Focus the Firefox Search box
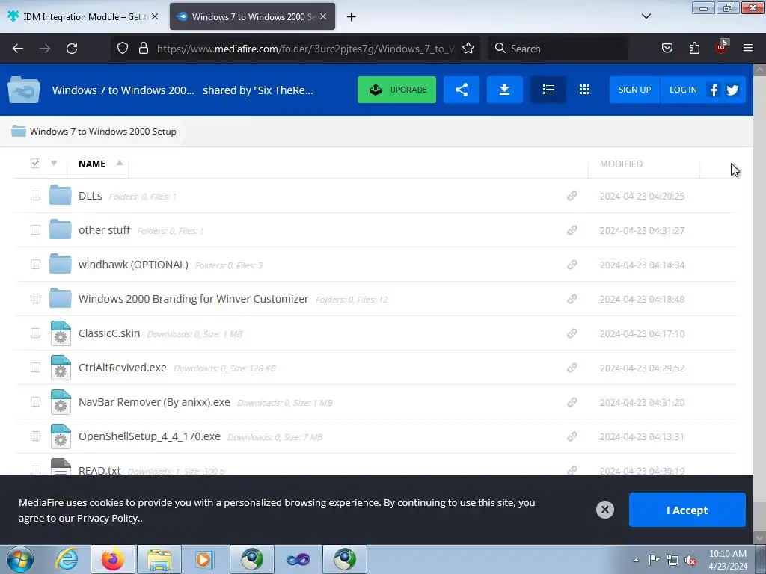766x574 pixels. 558,49
